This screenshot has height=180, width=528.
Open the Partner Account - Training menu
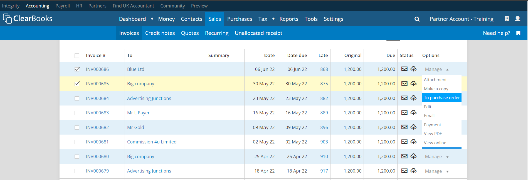click(x=462, y=19)
